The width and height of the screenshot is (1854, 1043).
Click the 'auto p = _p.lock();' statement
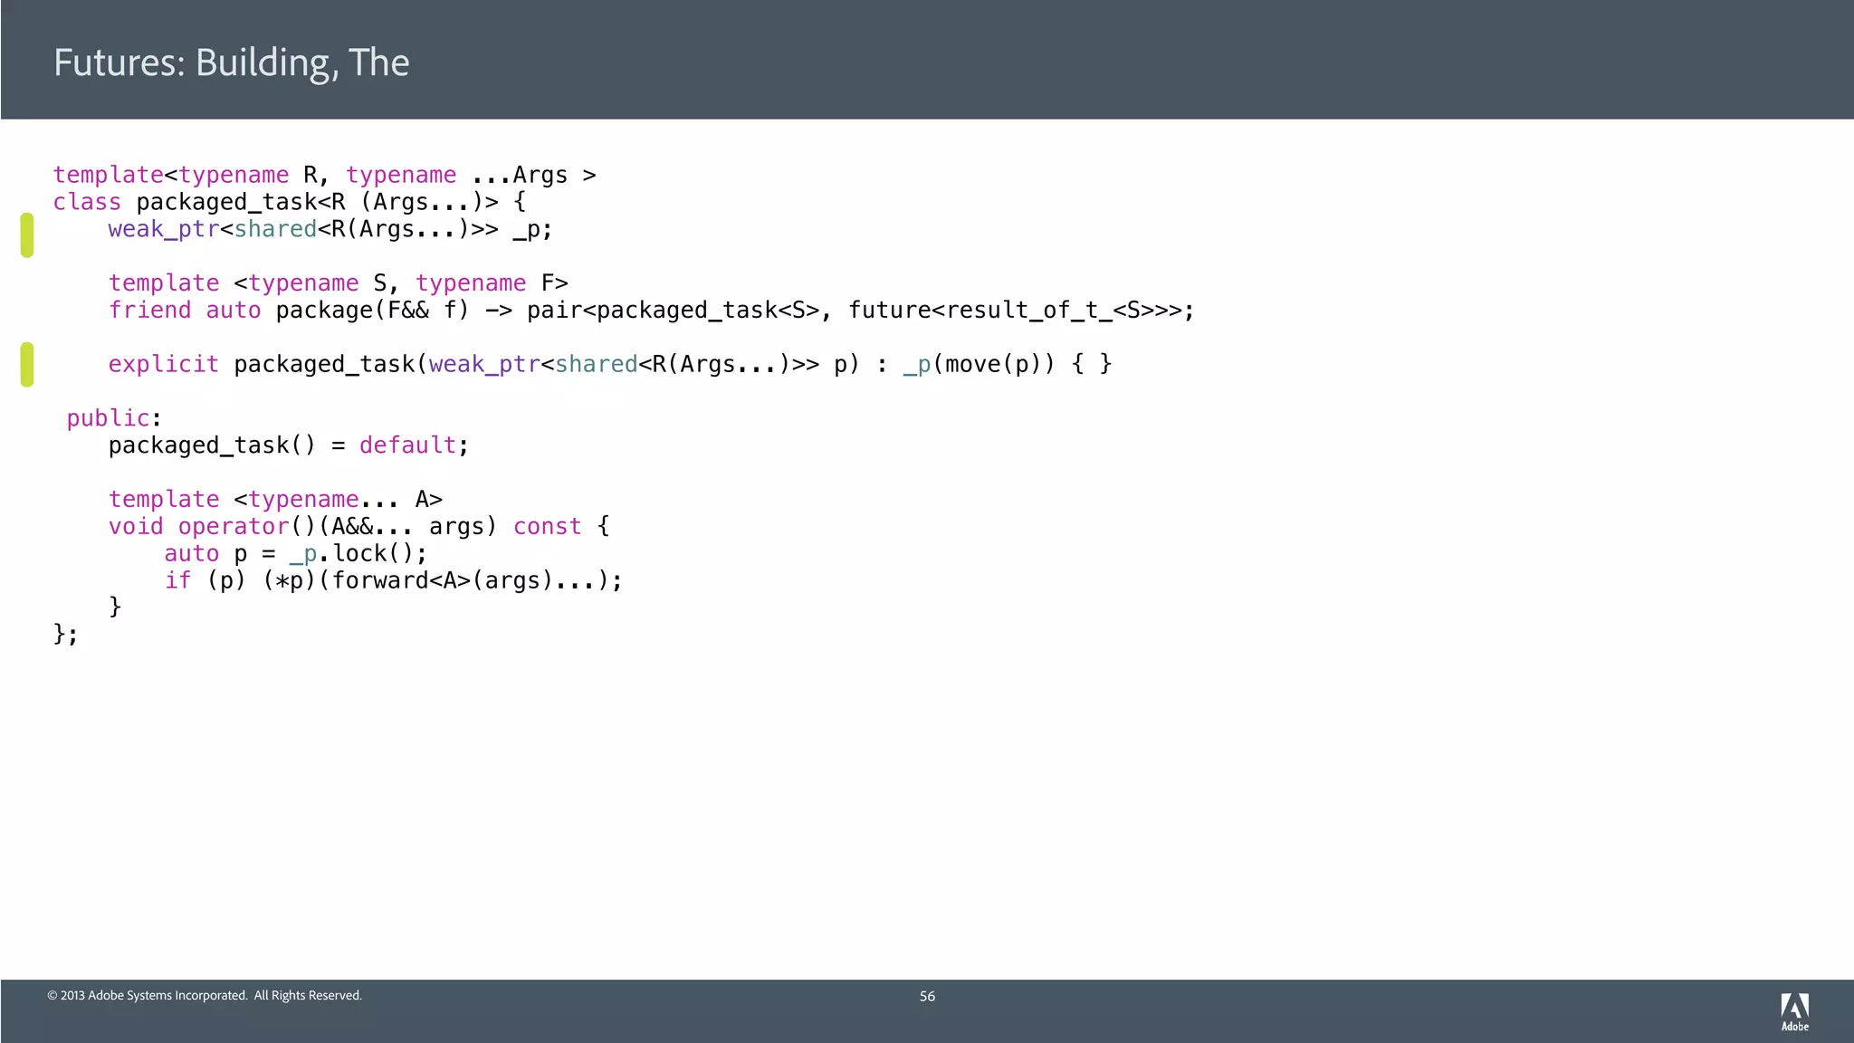pos(294,553)
